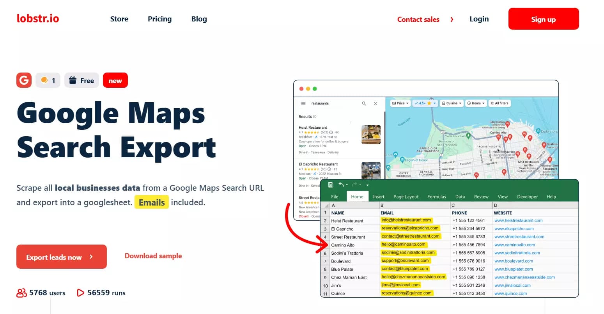Select row header 9 in the spreadsheet
Image resolution: width=604 pixels, height=314 pixels.
(325, 277)
